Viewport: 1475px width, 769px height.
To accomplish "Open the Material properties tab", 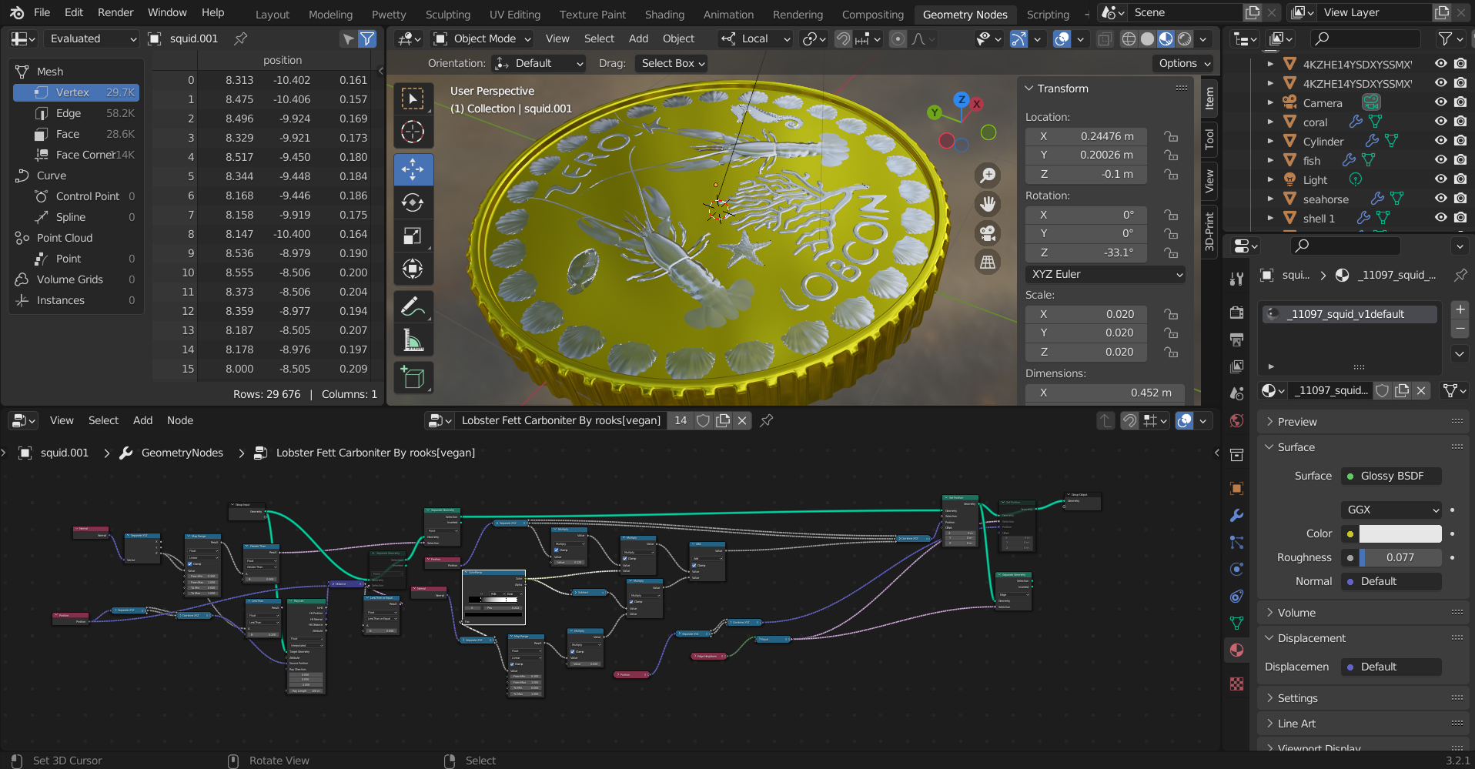I will (1237, 650).
